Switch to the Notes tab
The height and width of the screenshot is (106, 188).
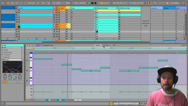pos(98,45)
